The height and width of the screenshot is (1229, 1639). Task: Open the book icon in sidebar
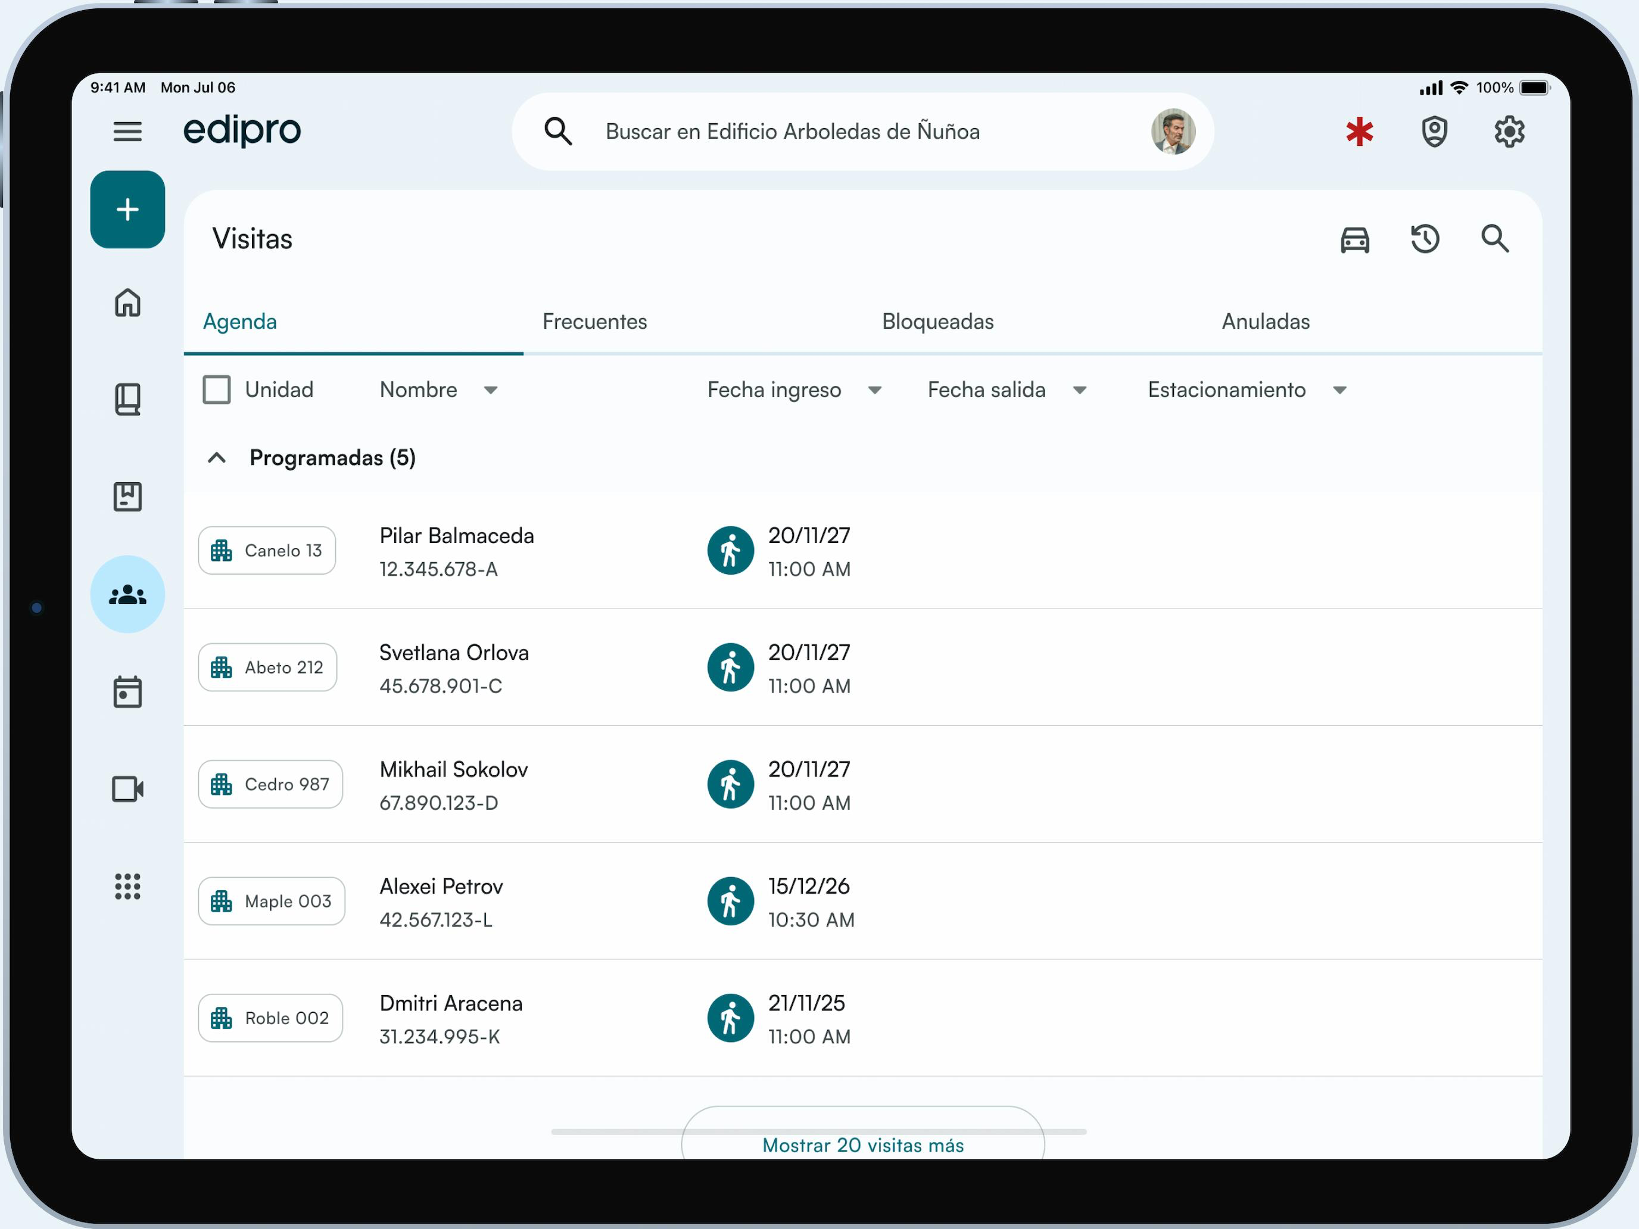[x=127, y=400]
